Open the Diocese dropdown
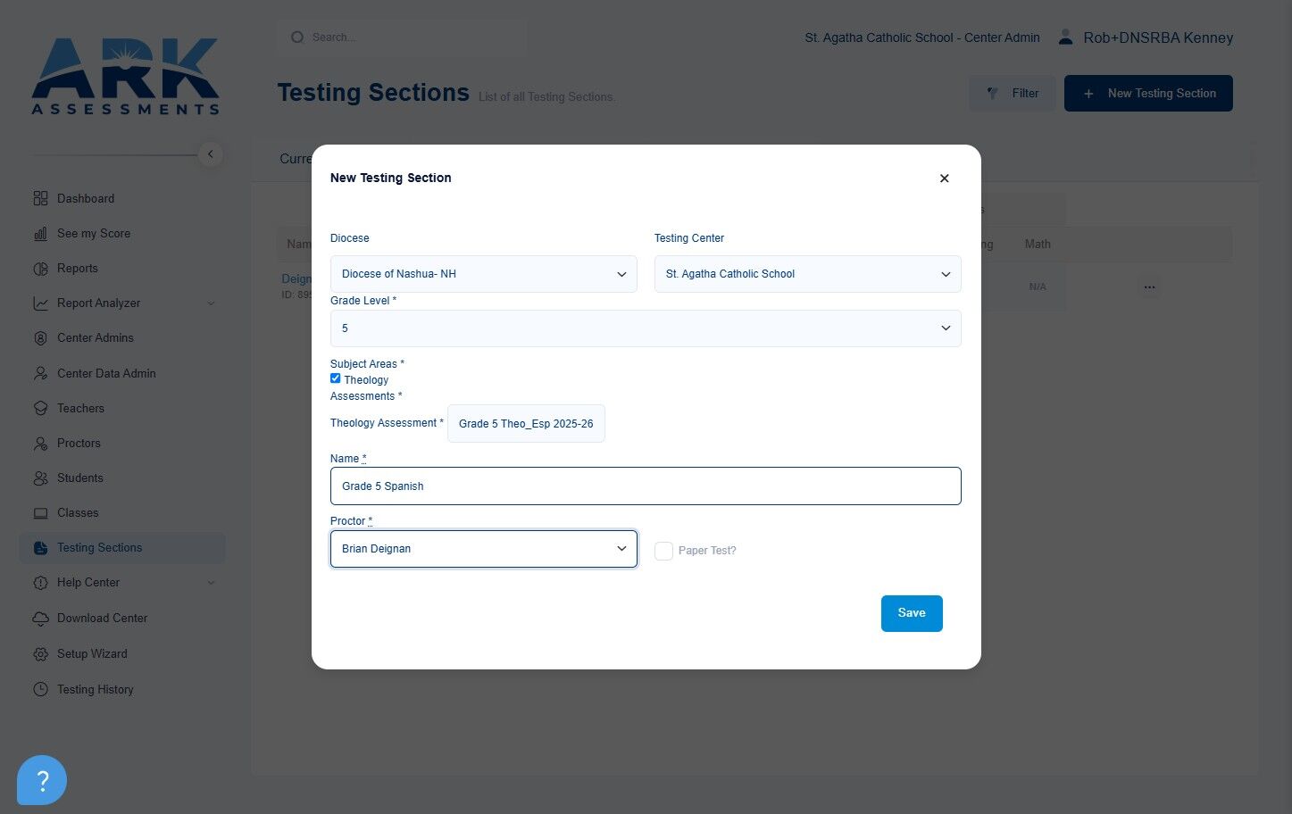1292x814 pixels. pyautogui.click(x=484, y=274)
